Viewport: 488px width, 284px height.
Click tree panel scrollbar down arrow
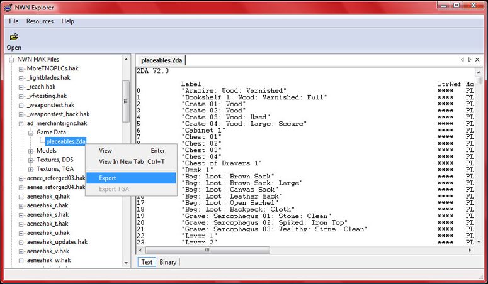click(126, 263)
